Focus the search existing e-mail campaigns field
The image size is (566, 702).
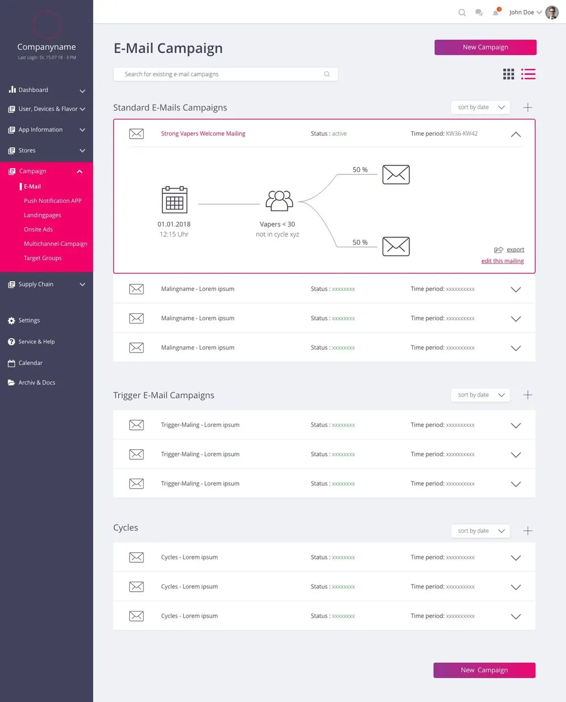pos(226,74)
